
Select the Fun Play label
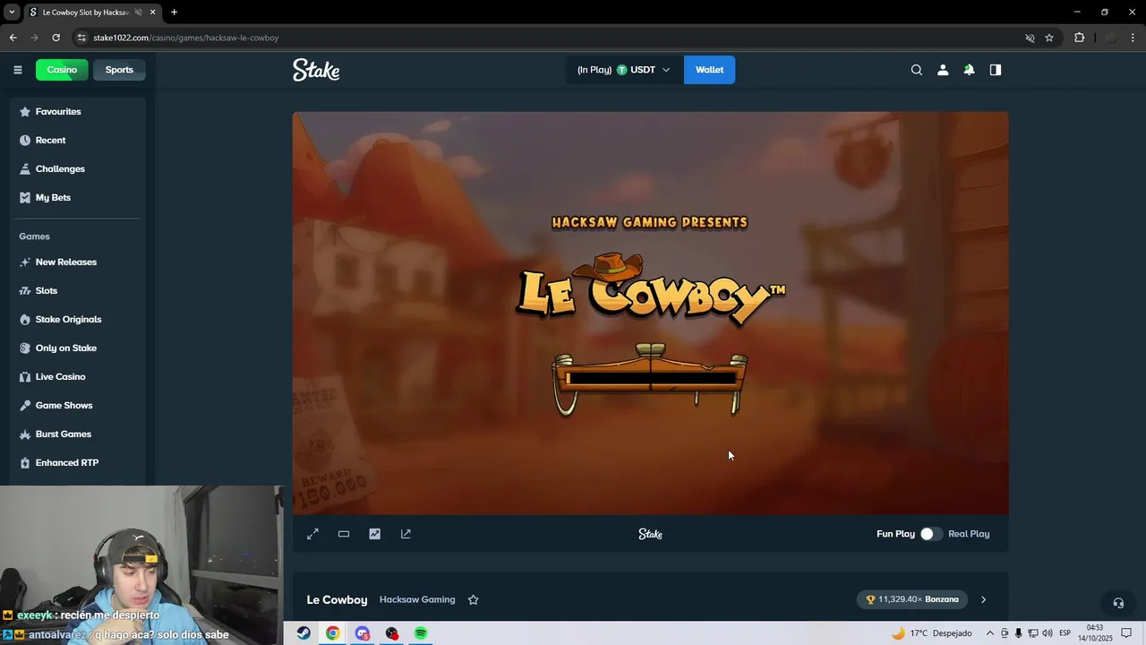pos(895,534)
